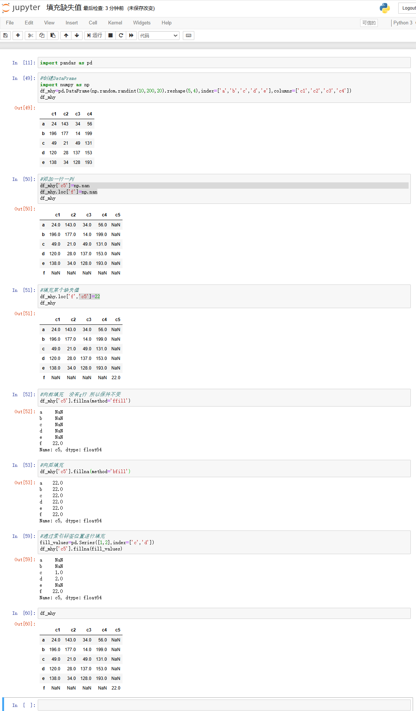Open the View menu
The width and height of the screenshot is (416, 711).
[x=49, y=23]
